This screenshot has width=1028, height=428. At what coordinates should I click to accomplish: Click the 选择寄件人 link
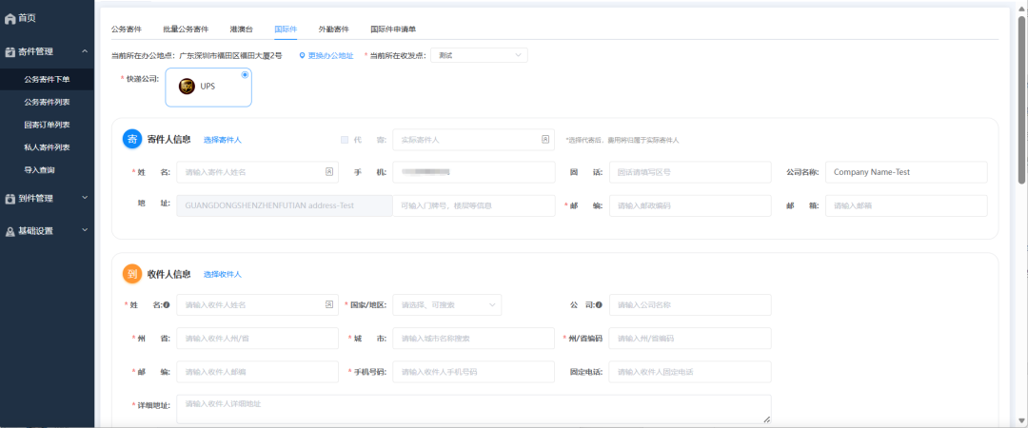pyautogui.click(x=222, y=140)
